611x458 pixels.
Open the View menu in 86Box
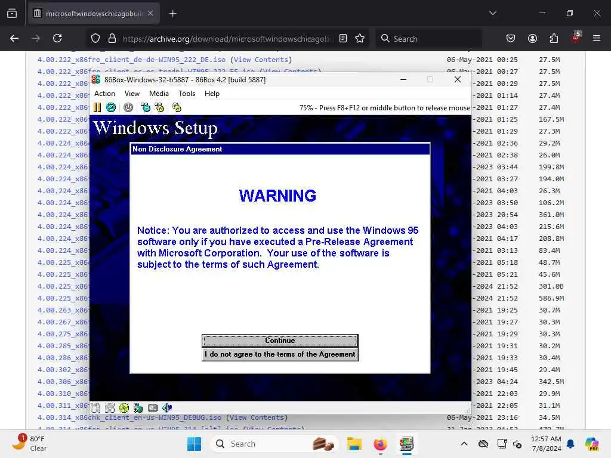coord(132,94)
